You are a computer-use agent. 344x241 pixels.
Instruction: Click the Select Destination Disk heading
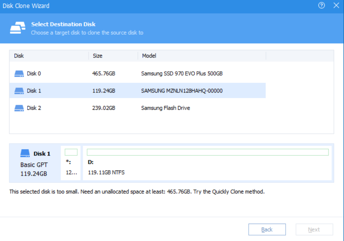(63, 24)
